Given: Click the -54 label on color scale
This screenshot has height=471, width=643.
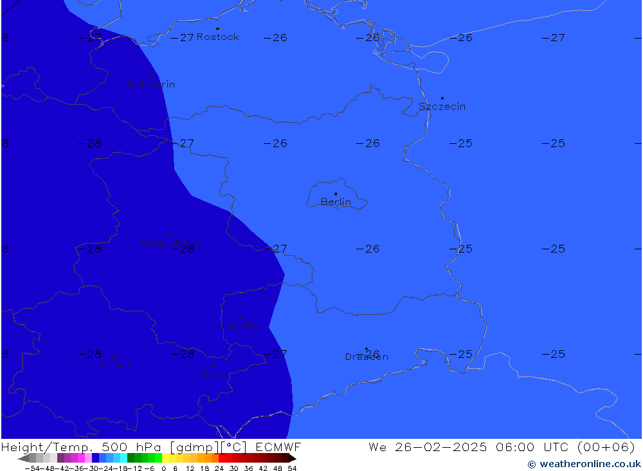Looking at the screenshot, I should click(32, 468).
